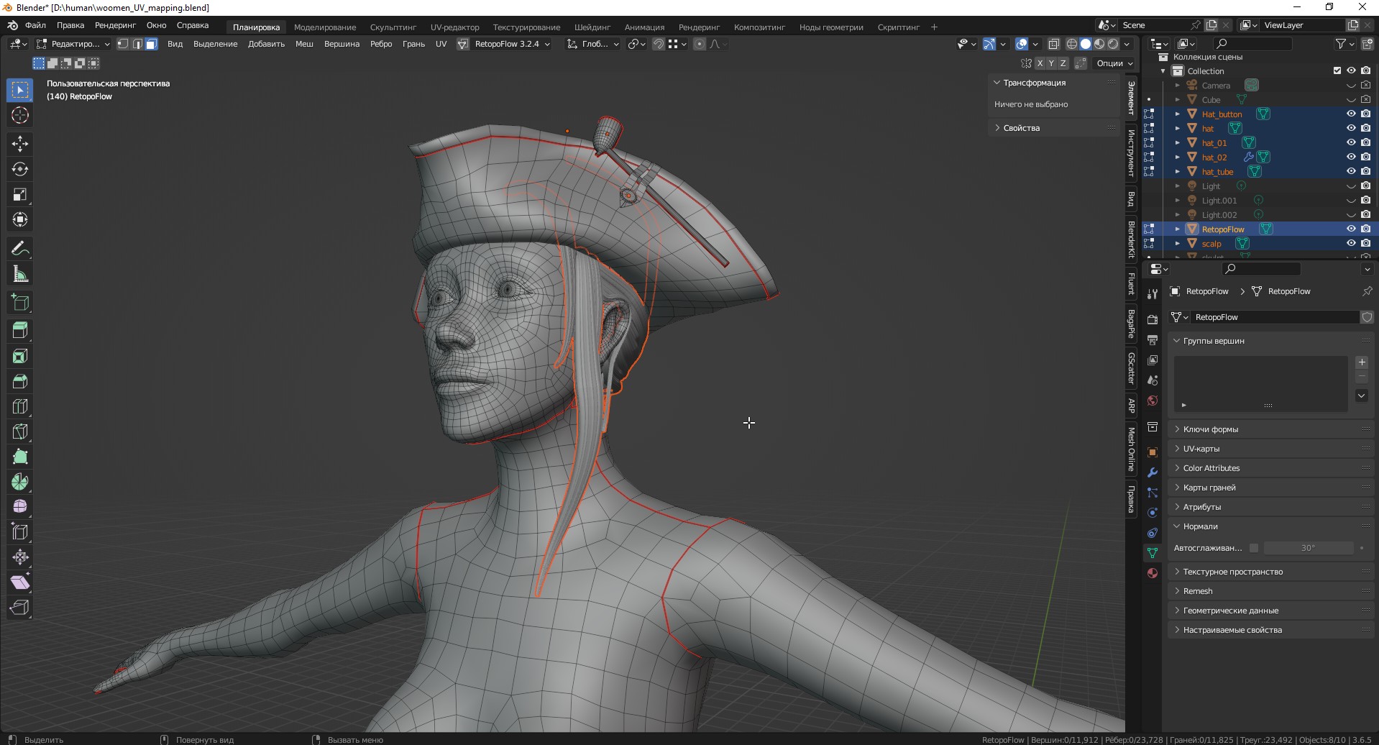Expand the Remesh panel
The image size is (1379, 745).
(1197, 591)
